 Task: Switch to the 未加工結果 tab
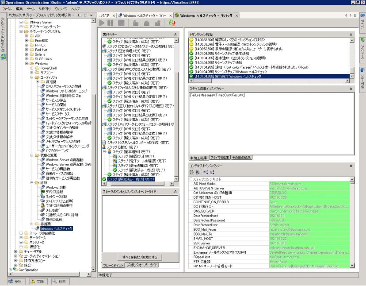coord(198,158)
